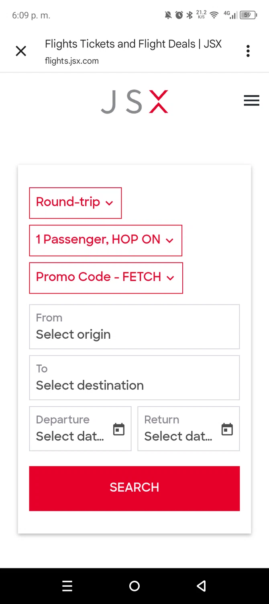269x604 pixels.
Task: Open the Departure calendar icon
Action: tap(119, 429)
